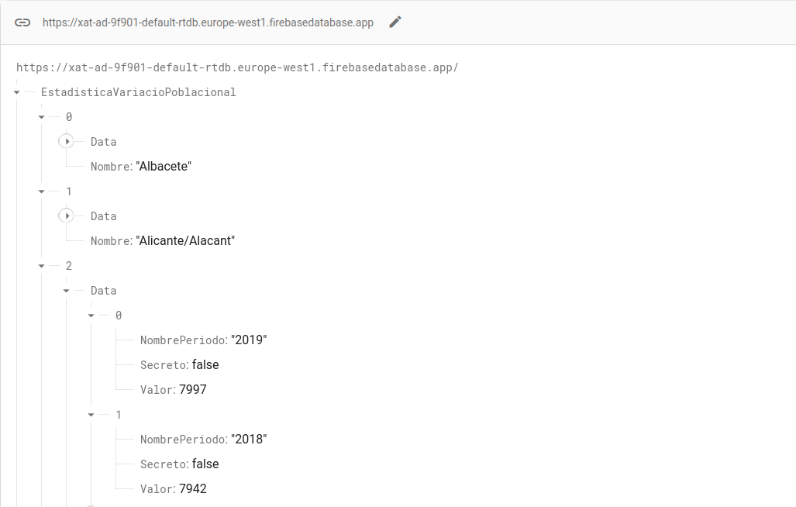
Task: Select the EstadisticaVariacioPoblacional key label
Action: [x=138, y=92]
